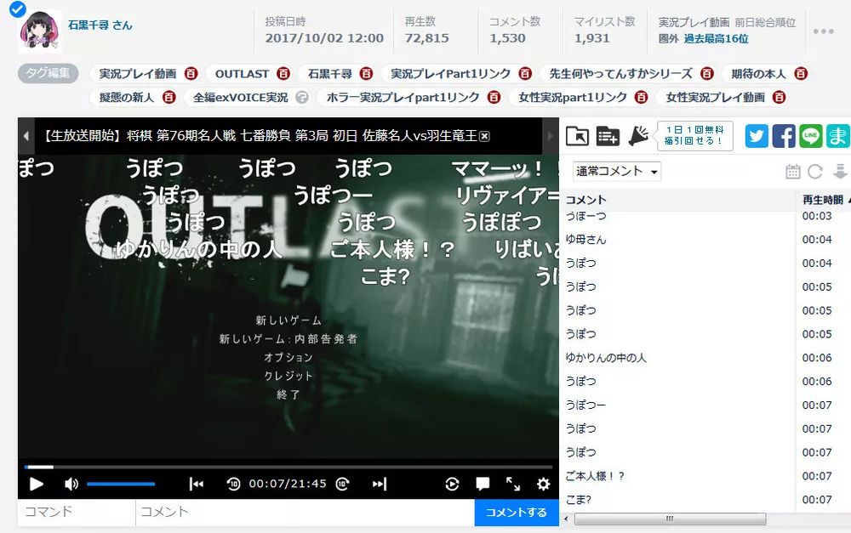The height and width of the screenshot is (533, 851).
Task: Click the uploader avatar thumbnail
Action: click(39, 31)
